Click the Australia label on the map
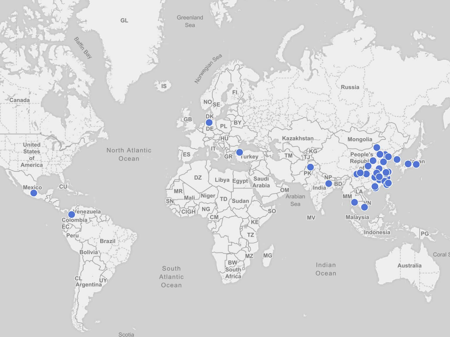Screen dimensions: 450x337 click(x=409, y=266)
